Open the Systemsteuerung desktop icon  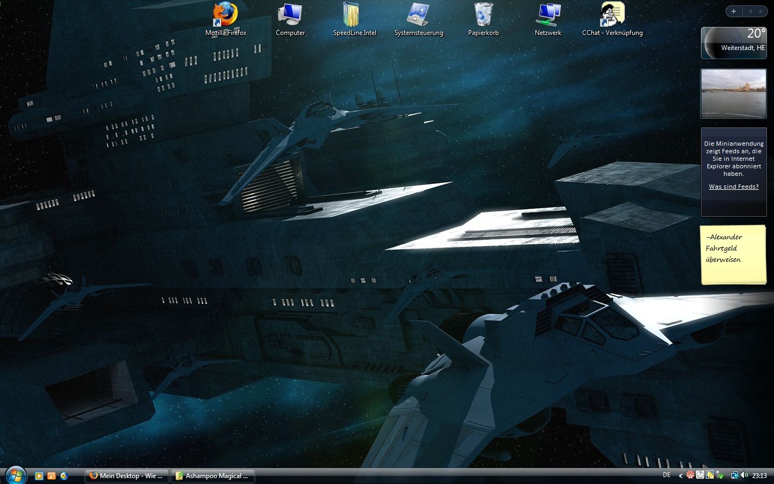[x=418, y=15]
